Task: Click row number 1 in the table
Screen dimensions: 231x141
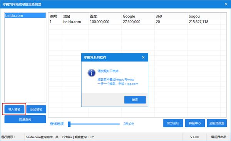Action: click(51, 22)
